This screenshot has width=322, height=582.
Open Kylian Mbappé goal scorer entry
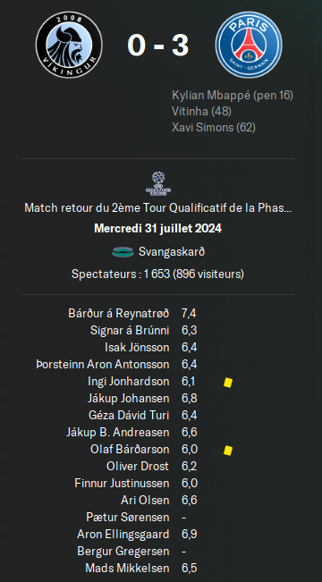click(233, 96)
